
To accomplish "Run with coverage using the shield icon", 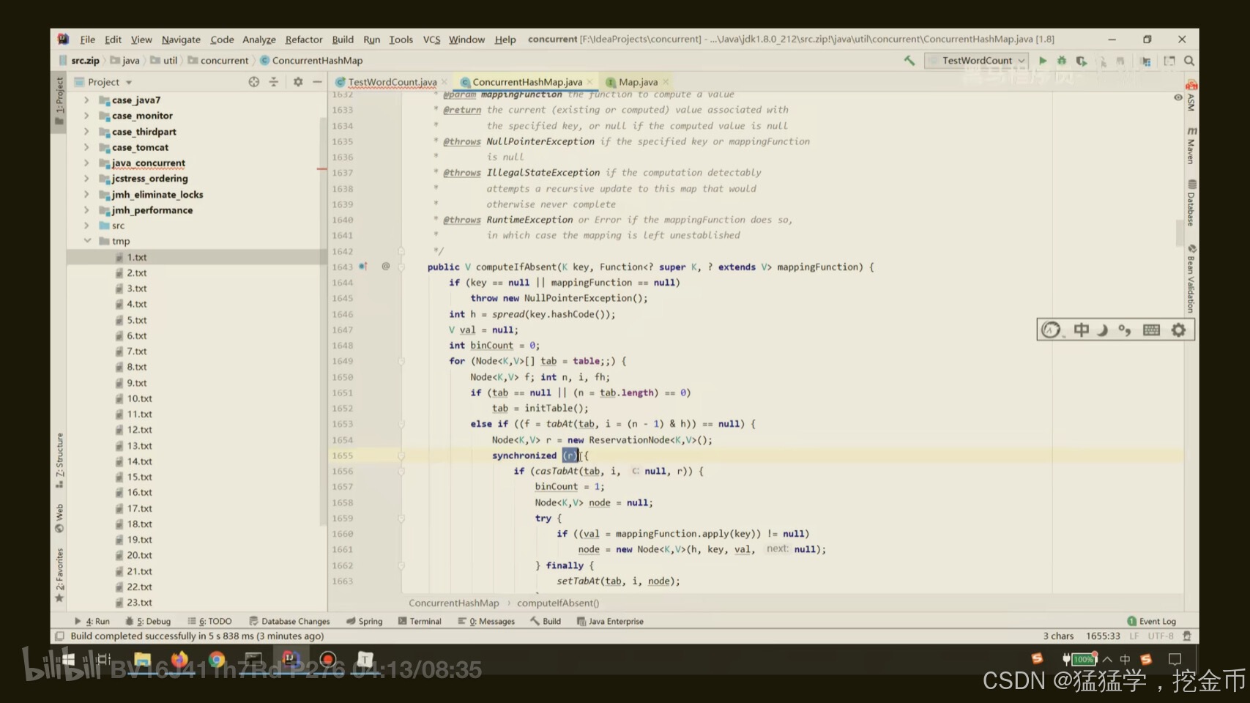I will tap(1081, 61).
